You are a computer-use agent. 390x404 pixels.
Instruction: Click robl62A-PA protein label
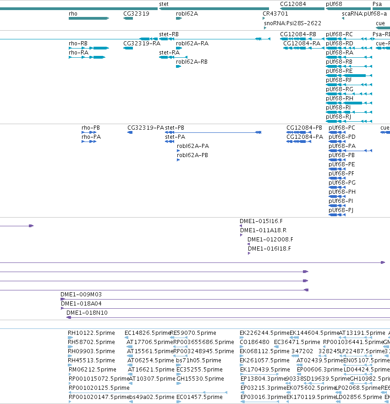[x=193, y=146]
